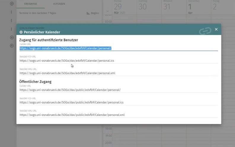
Task: Click the plus circle icon left of EREIGNISSE tab
Action: coord(12,4)
